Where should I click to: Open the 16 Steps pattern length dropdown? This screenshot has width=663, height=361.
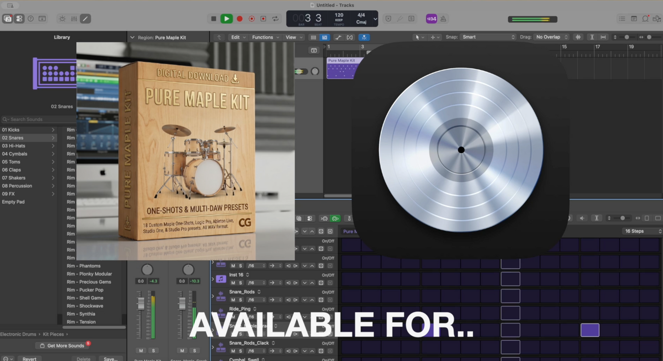coord(642,231)
